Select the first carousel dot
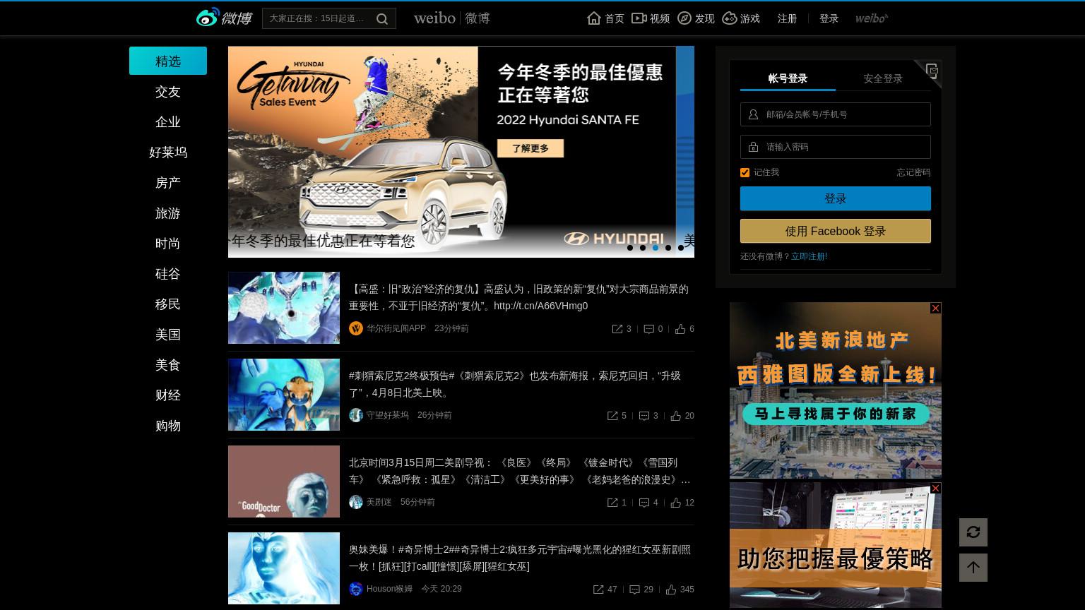1085x610 pixels. [630, 248]
